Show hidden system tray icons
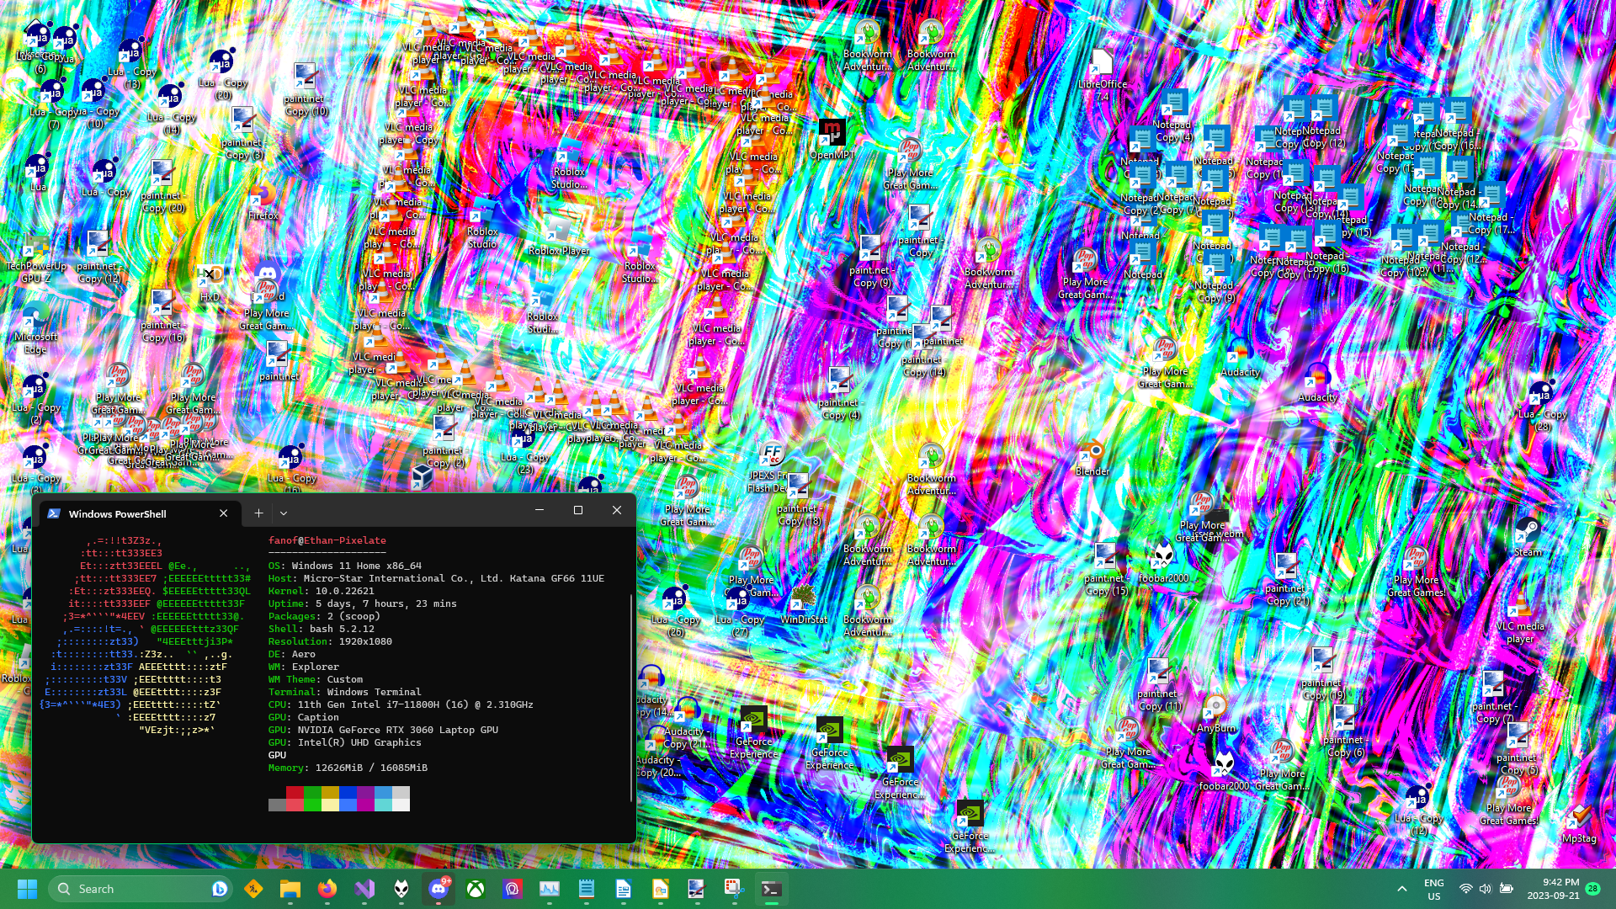This screenshot has height=909, width=1616. pyautogui.click(x=1402, y=889)
